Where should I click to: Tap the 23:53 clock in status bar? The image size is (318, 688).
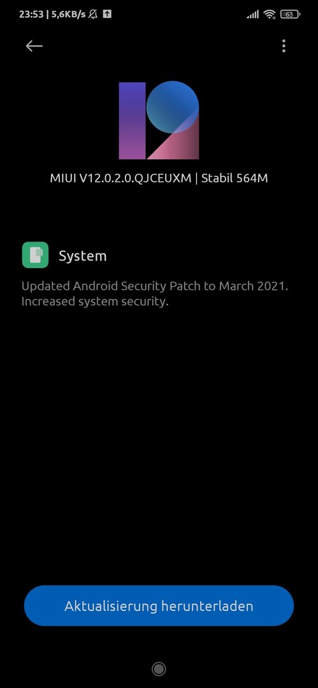[x=31, y=15]
